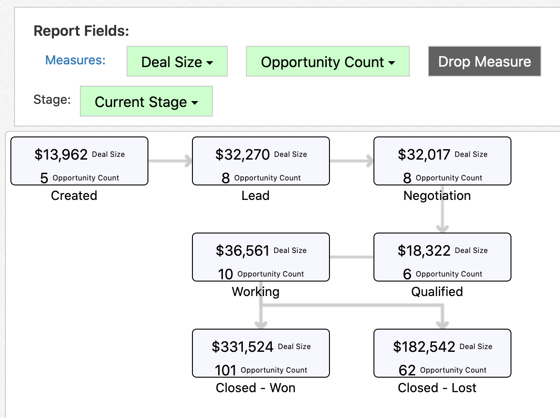Select the Working stage node
This screenshot has width=560, height=418.
click(260, 257)
